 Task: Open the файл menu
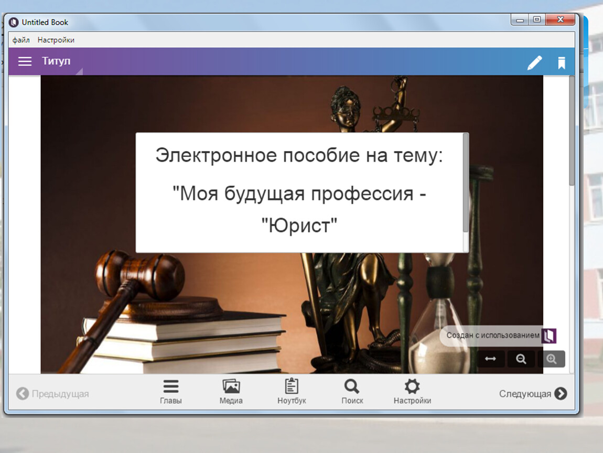click(x=21, y=40)
